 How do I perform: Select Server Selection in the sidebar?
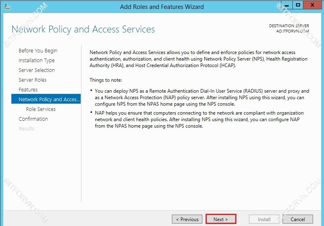click(x=36, y=70)
